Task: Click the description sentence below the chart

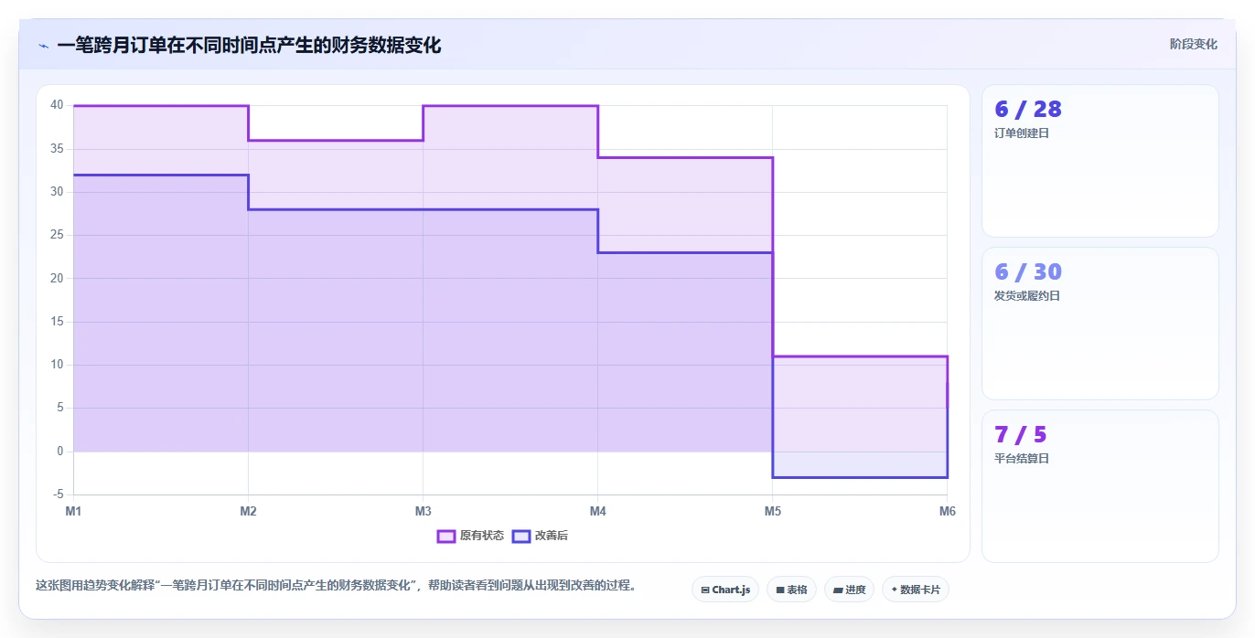Action: 336,585
